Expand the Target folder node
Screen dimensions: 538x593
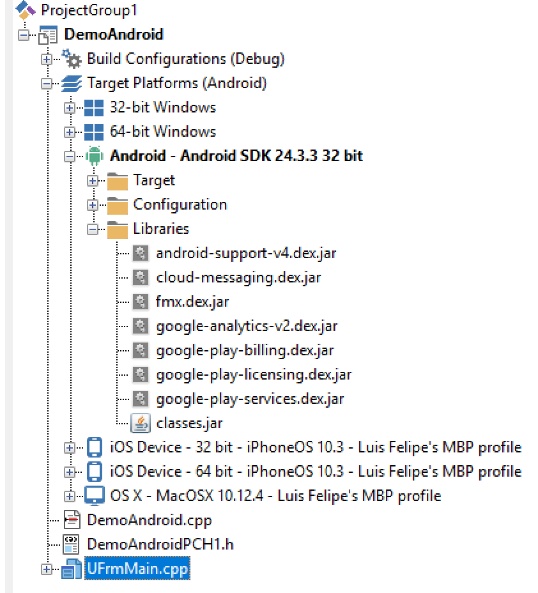[93, 181]
